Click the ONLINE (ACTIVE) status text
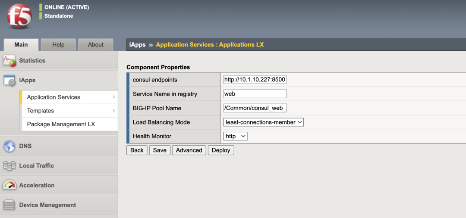 coord(66,7)
